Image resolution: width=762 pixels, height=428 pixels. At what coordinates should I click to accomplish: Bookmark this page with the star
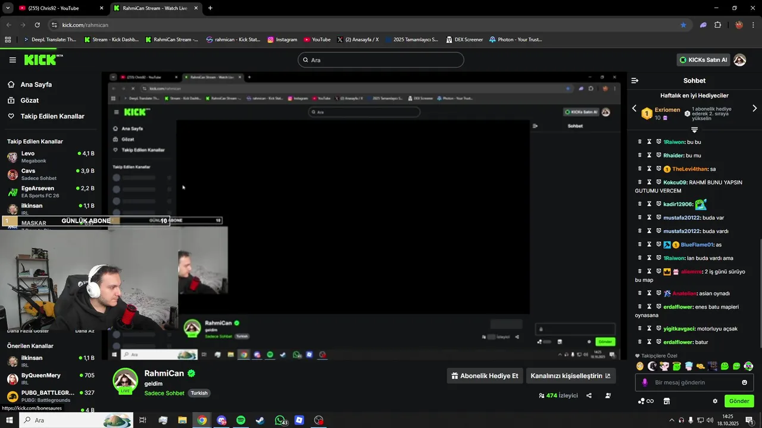[683, 25]
